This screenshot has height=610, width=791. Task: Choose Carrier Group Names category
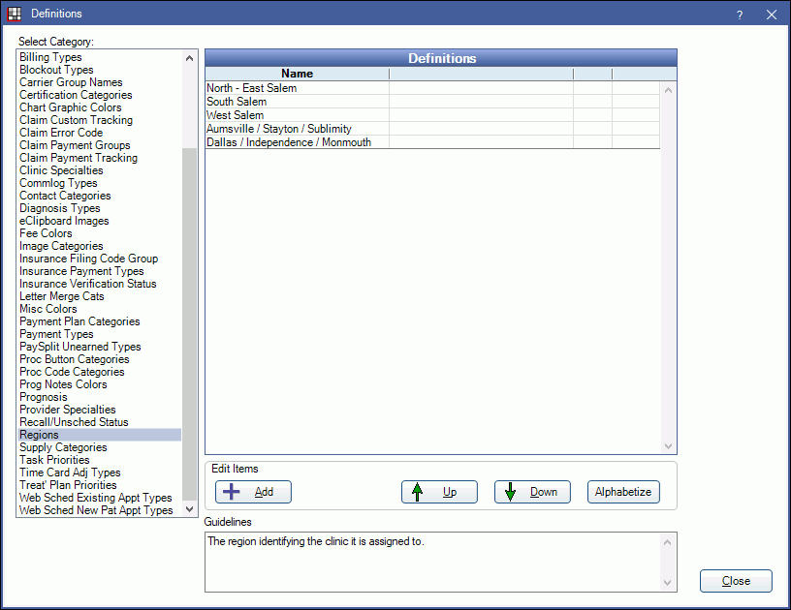pyautogui.click(x=100, y=82)
